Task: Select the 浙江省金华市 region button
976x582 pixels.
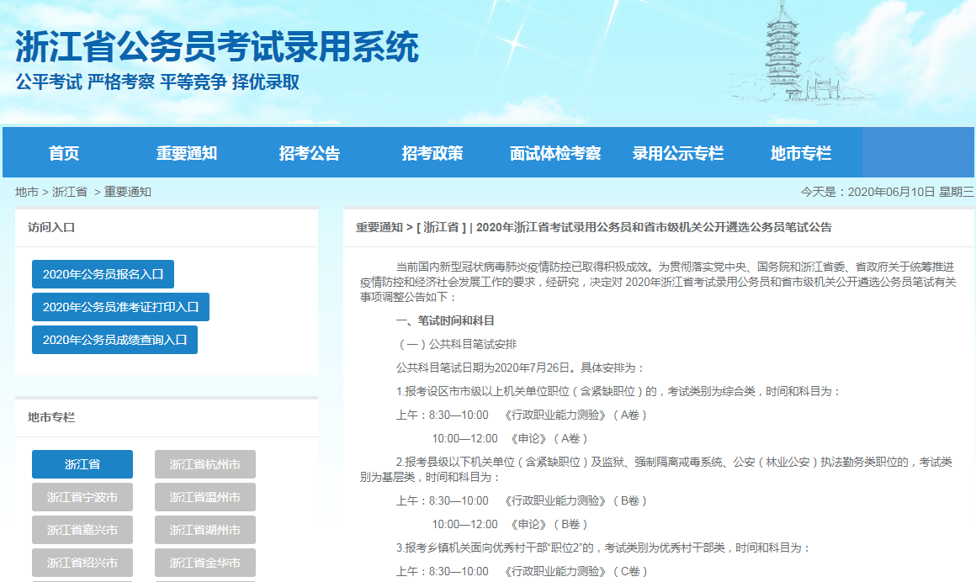Action: coord(205,563)
